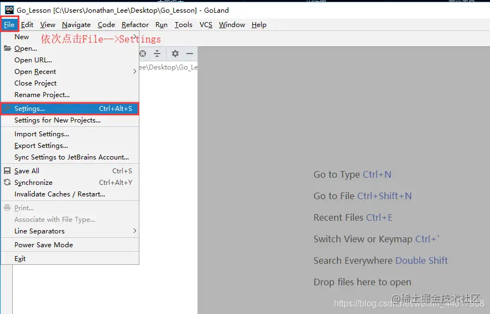Click the Search Everywhere Double Shift hint
This screenshot has width=490, height=314.
pyautogui.click(x=380, y=260)
